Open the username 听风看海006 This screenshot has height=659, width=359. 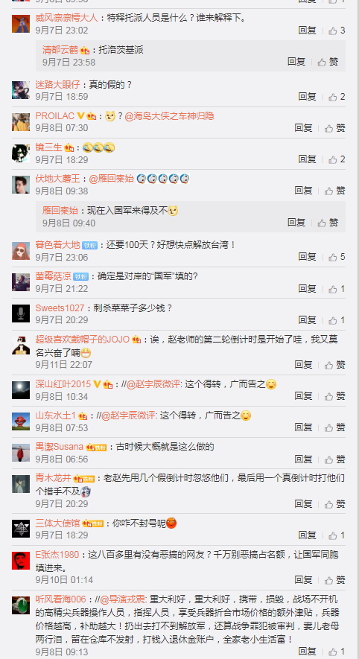click(60, 599)
